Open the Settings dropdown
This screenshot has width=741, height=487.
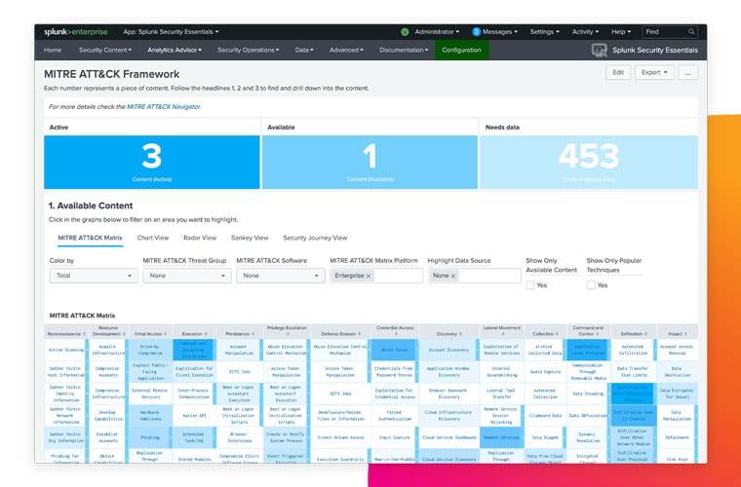tap(544, 32)
